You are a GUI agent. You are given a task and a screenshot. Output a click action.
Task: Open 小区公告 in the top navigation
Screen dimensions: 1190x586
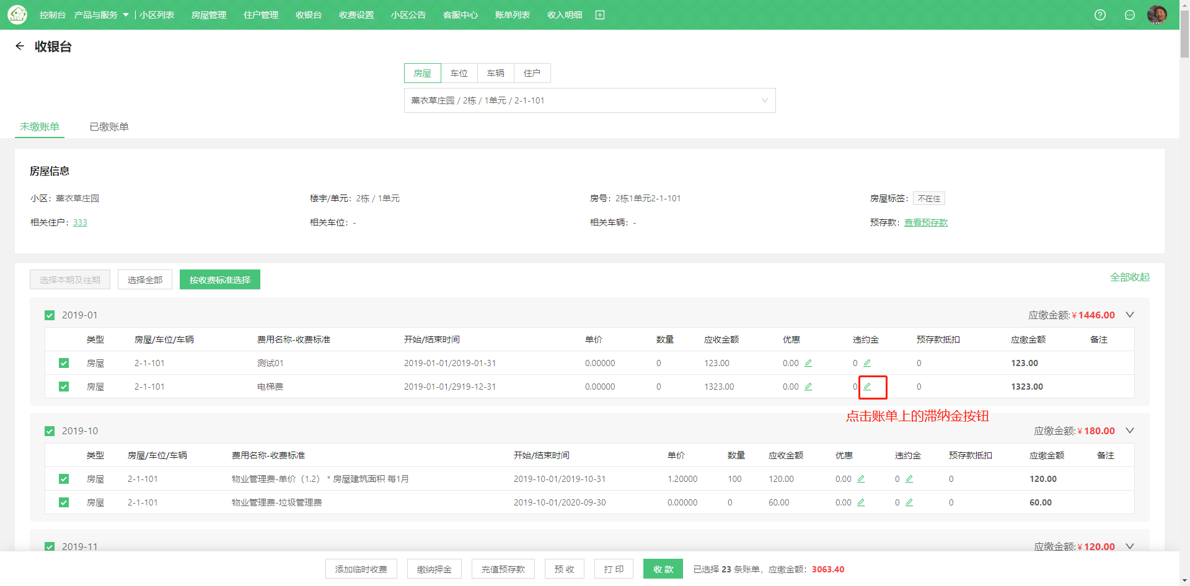[408, 15]
